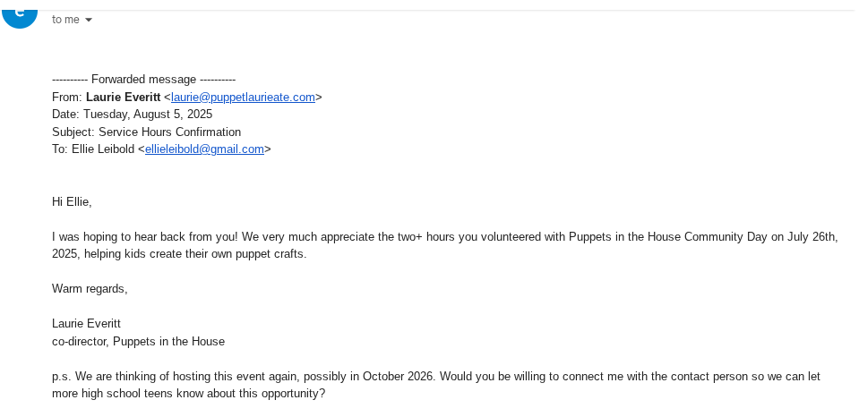Click the subject "Service Hours Confirmation"
Screen dimensions: 859x417
coord(170,132)
